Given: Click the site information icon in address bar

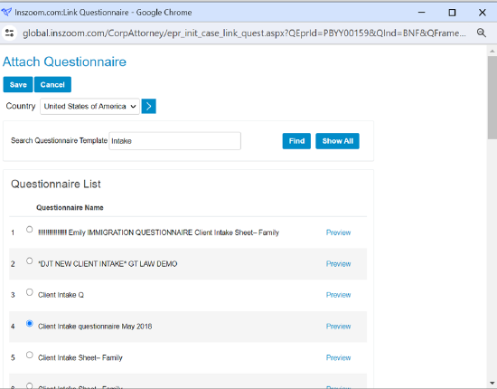Looking at the screenshot, I should pyautogui.click(x=10, y=33).
